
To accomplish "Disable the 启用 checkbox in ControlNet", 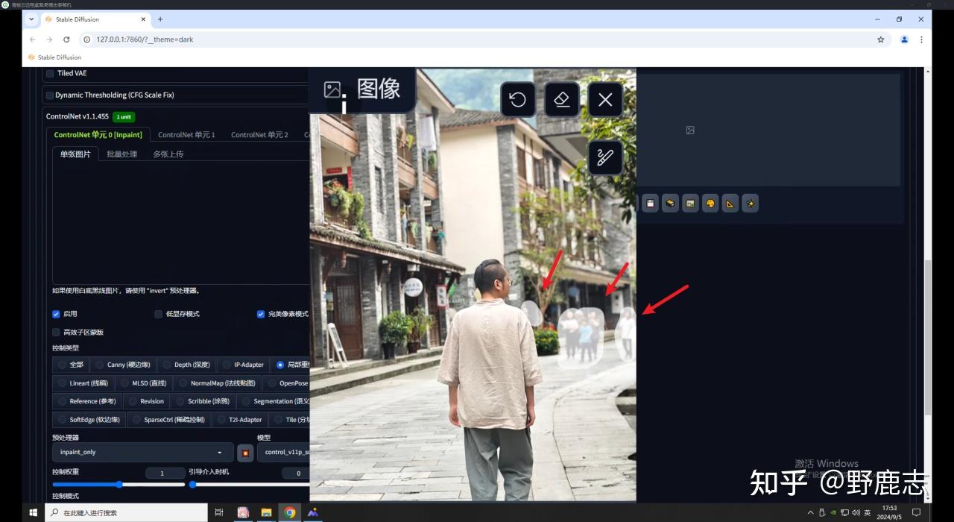I will [56, 314].
